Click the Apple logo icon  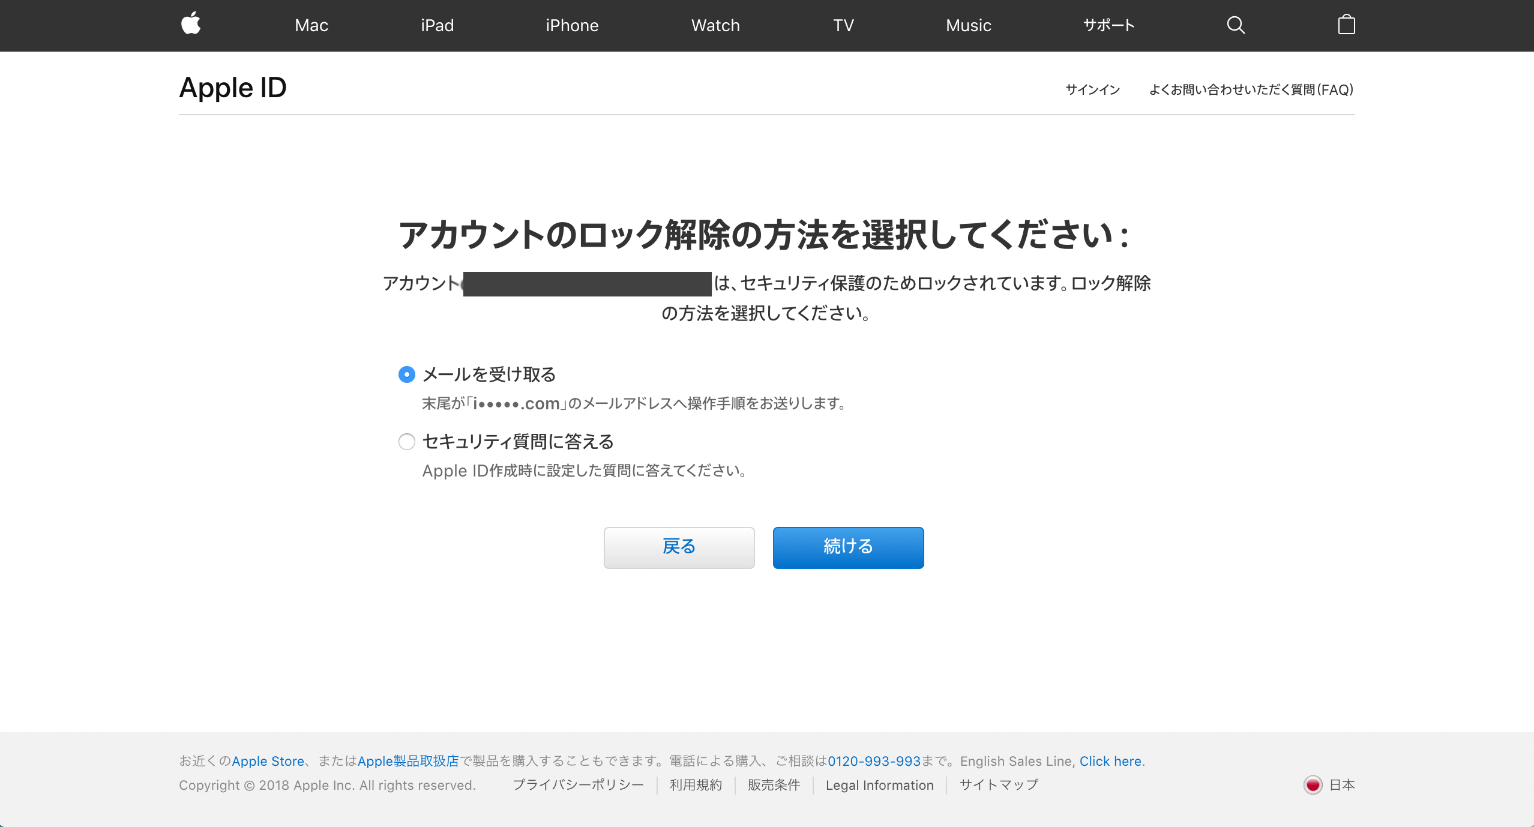pos(191,24)
